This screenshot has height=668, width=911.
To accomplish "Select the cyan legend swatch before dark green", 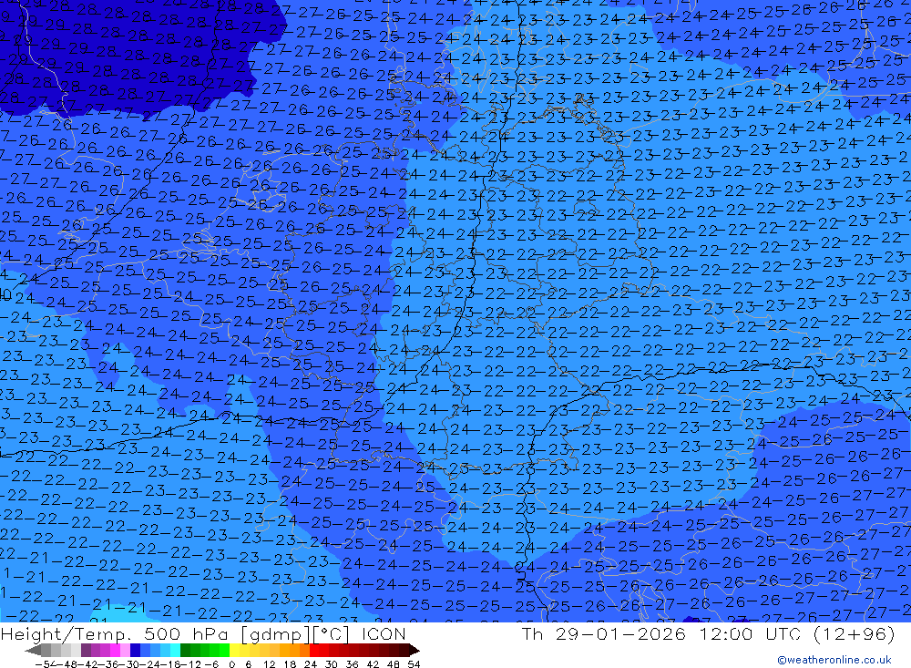I will 175,650.
